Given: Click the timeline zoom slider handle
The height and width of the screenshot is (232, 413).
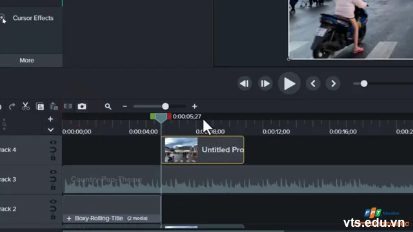Looking at the screenshot, I should (165, 106).
